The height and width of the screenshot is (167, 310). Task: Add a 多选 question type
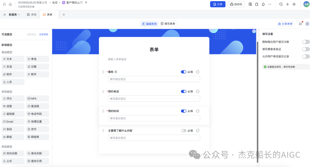click(13, 67)
